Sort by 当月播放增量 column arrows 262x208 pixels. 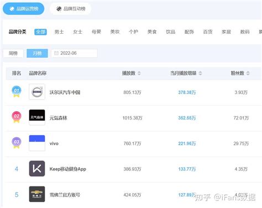200,73
